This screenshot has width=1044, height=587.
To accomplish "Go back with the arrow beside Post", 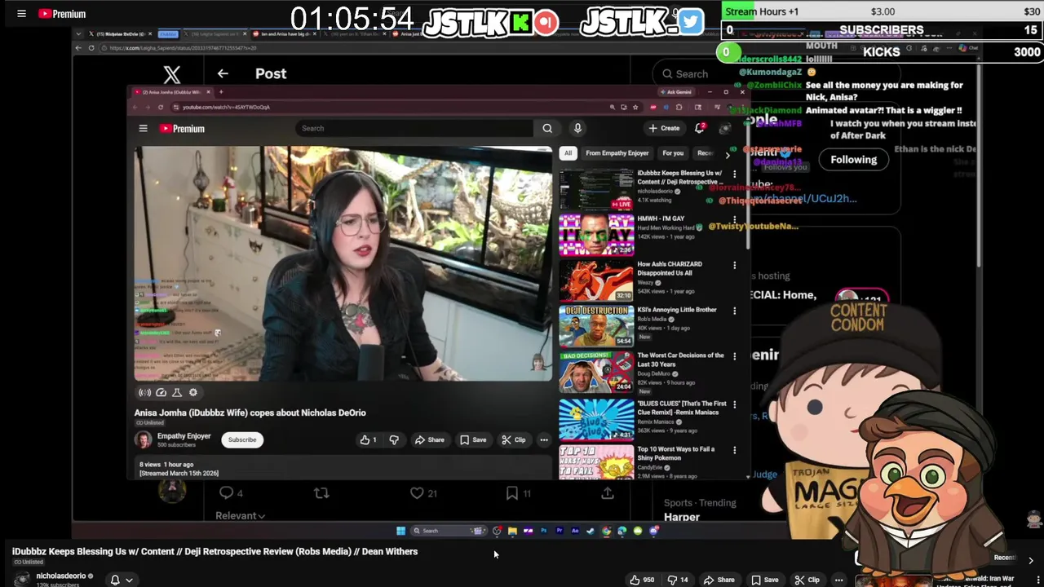I will pos(223,73).
